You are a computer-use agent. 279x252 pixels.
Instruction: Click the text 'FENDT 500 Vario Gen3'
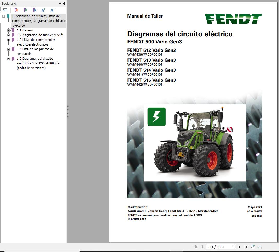point(154,42)
